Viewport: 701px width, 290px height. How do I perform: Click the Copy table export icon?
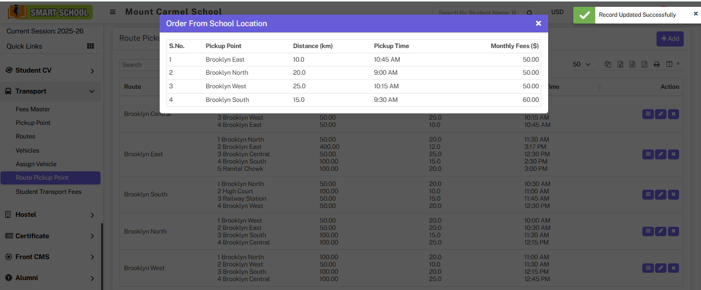[x=608, y=64]
